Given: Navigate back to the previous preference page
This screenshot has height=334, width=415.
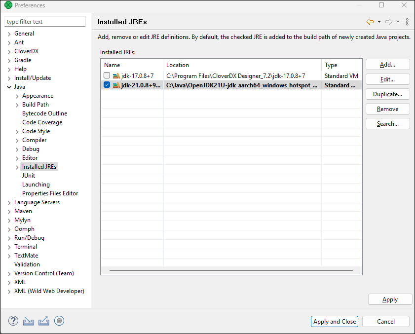Looking at the screenshot, I should point(369,22).
